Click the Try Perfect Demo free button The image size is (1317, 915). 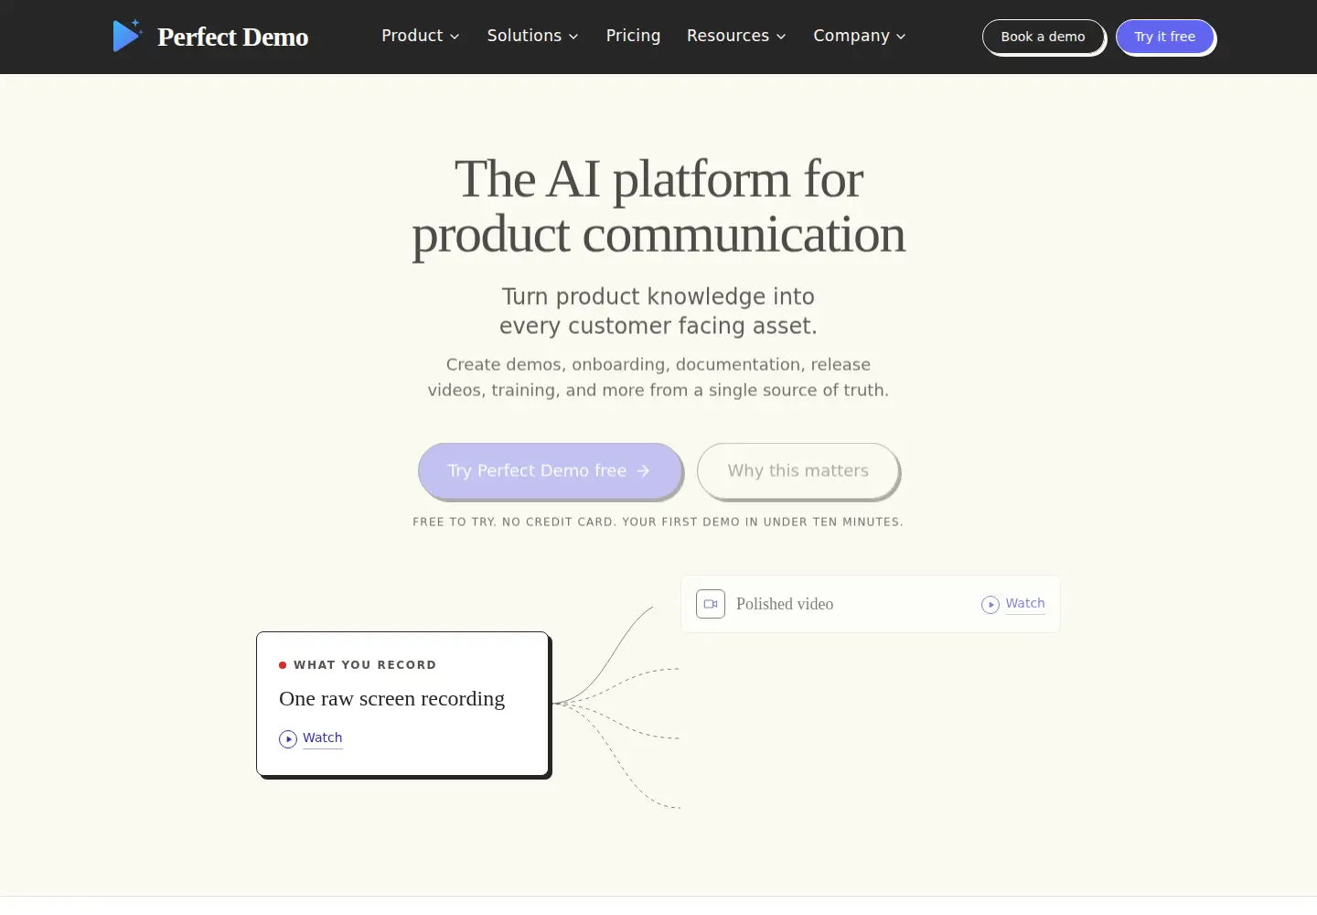coord(550,470)
